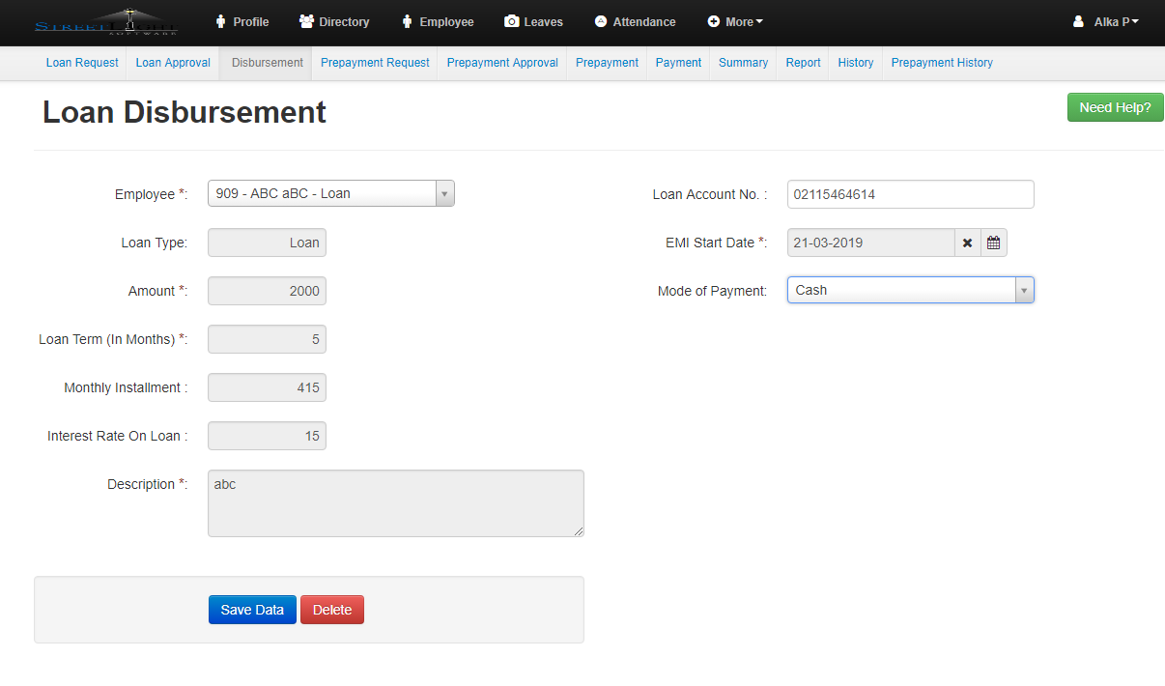Click the green Need Help? button
Image resolution: width=1165 pixels, height=686 pixels.
tap(1115, 107)
